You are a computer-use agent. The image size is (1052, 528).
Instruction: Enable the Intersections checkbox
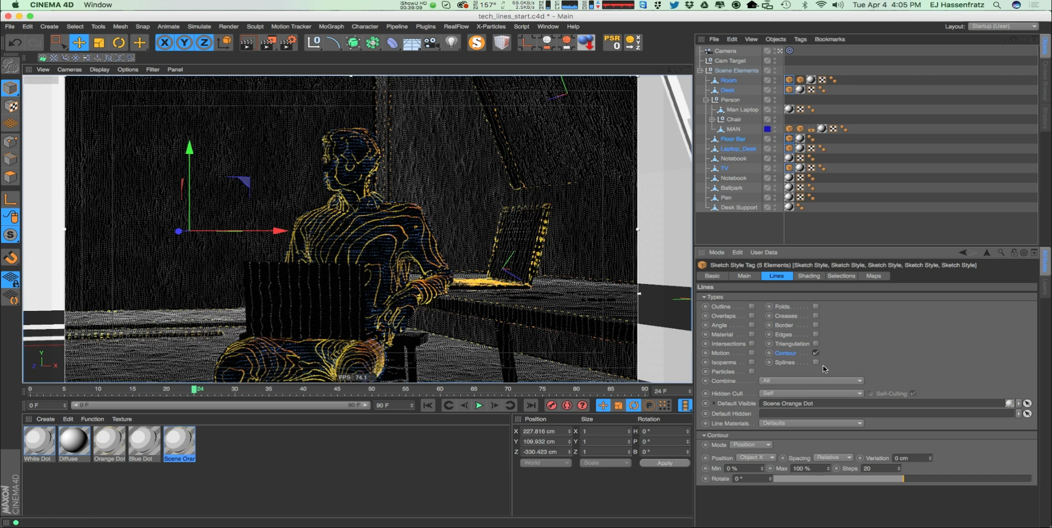point(752,344)
